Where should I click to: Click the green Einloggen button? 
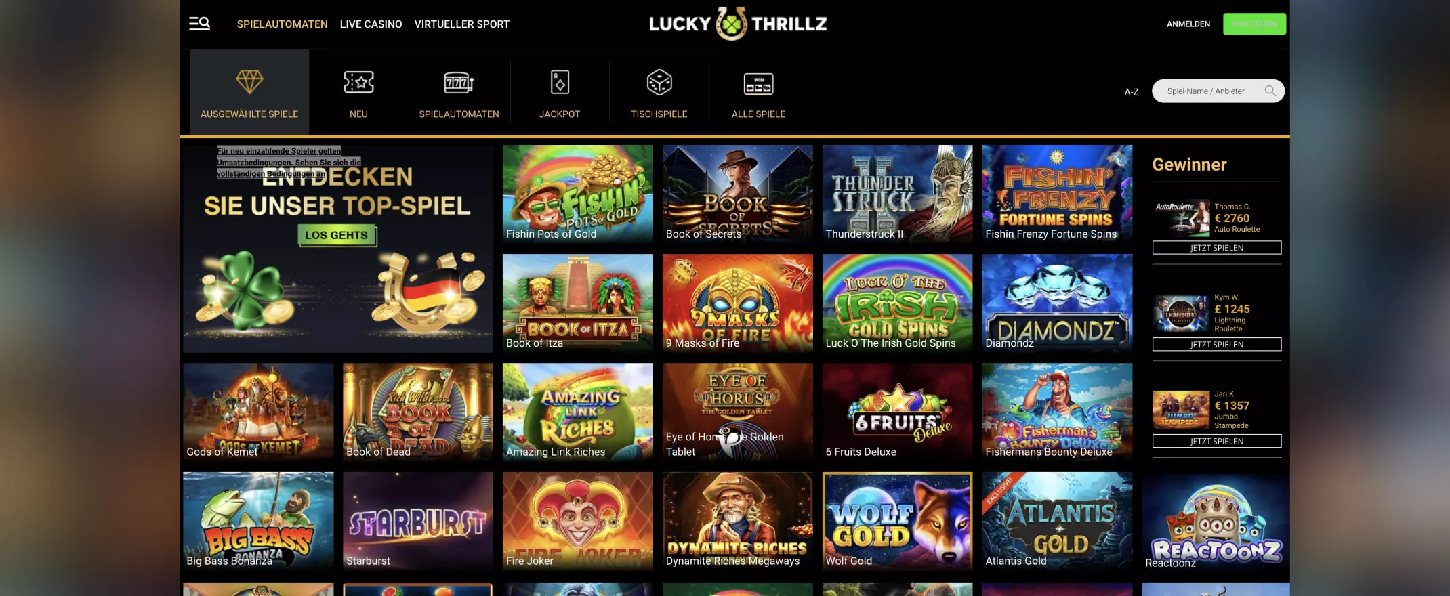(1254, 24)
